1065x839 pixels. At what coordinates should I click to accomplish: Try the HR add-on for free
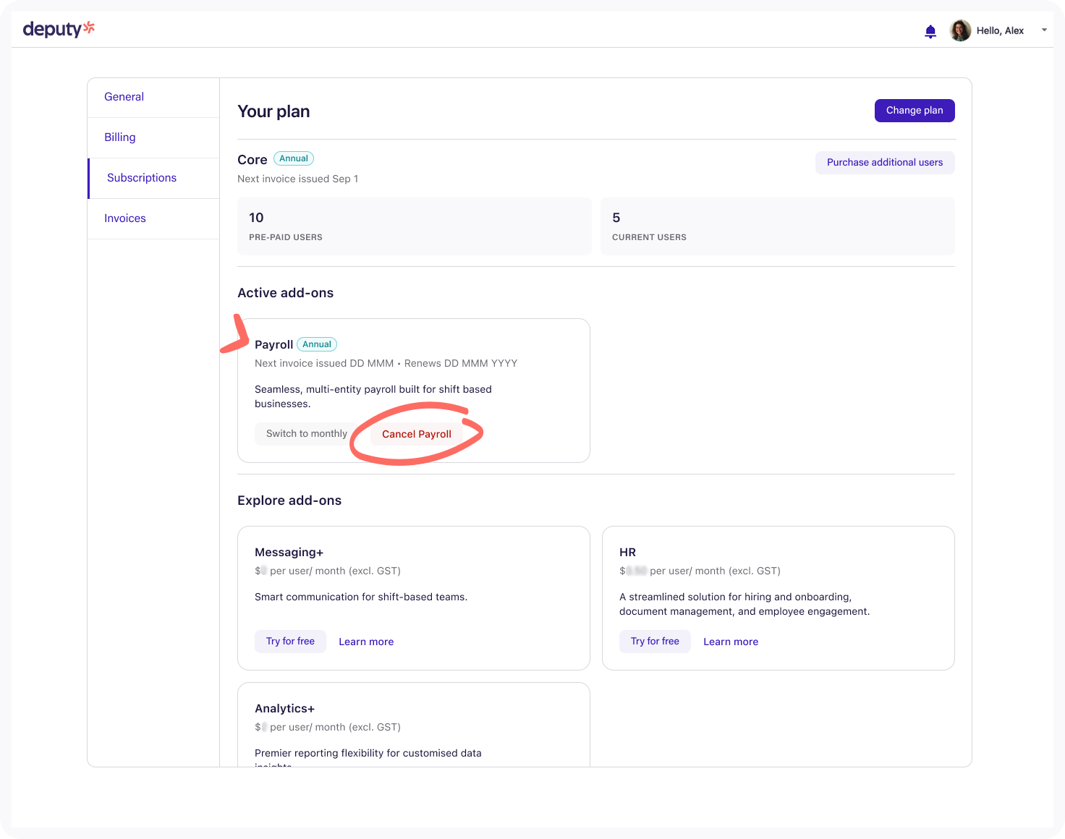pos(655,642)
